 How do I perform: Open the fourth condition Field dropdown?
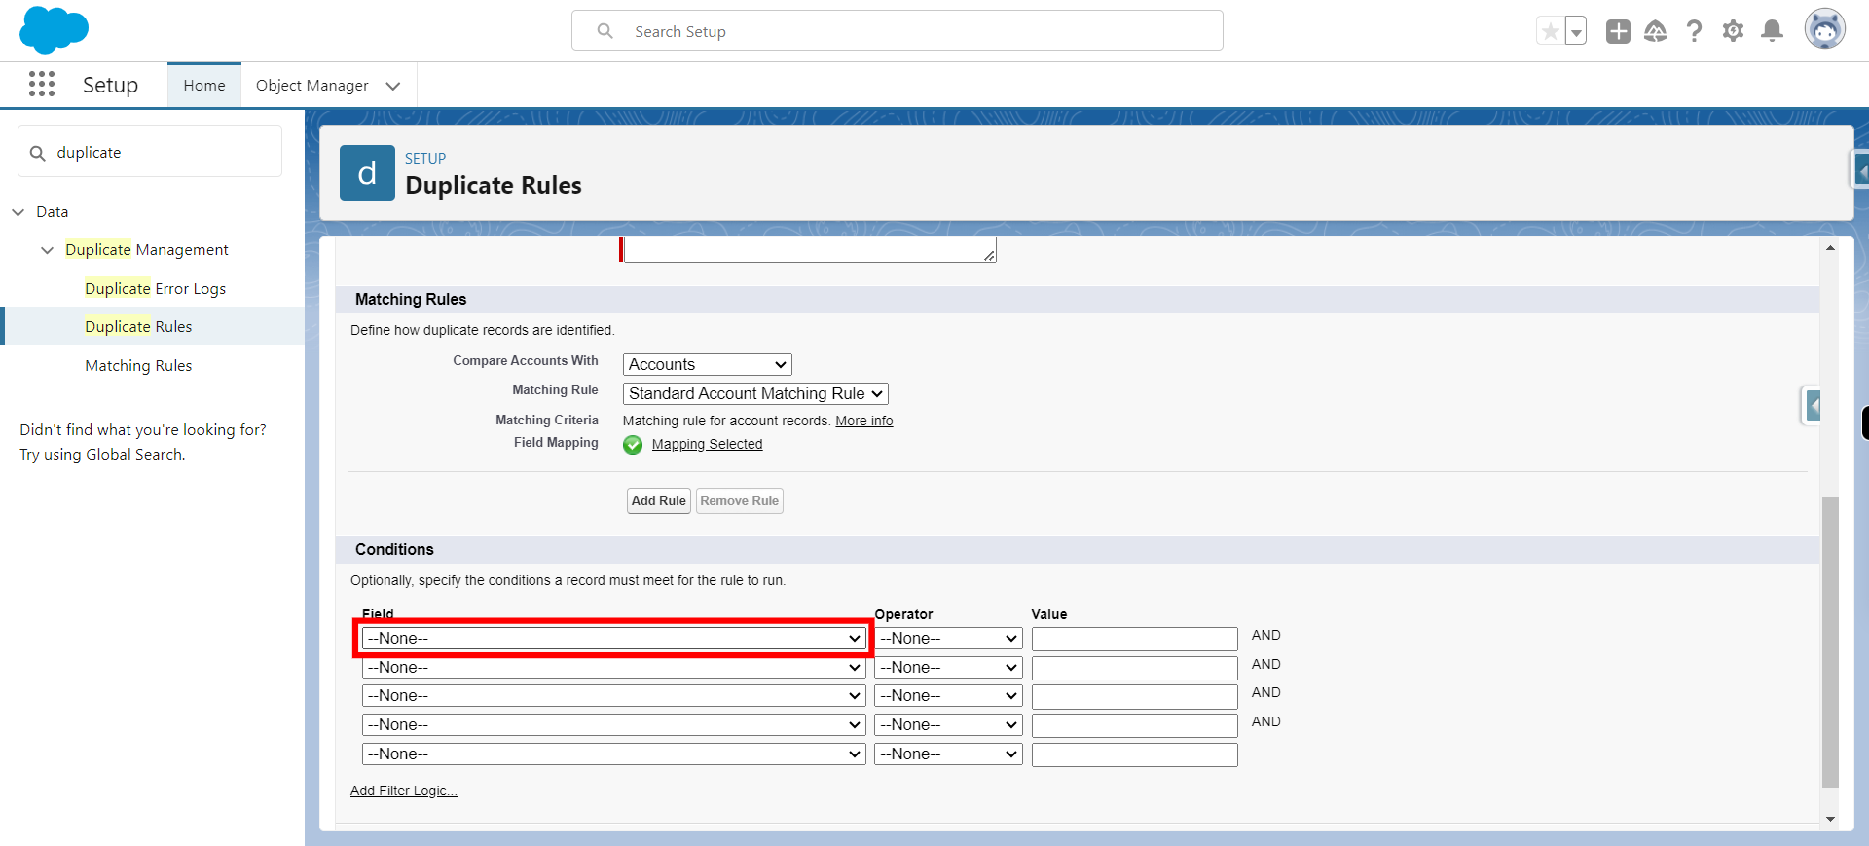(x=614, y=725)
